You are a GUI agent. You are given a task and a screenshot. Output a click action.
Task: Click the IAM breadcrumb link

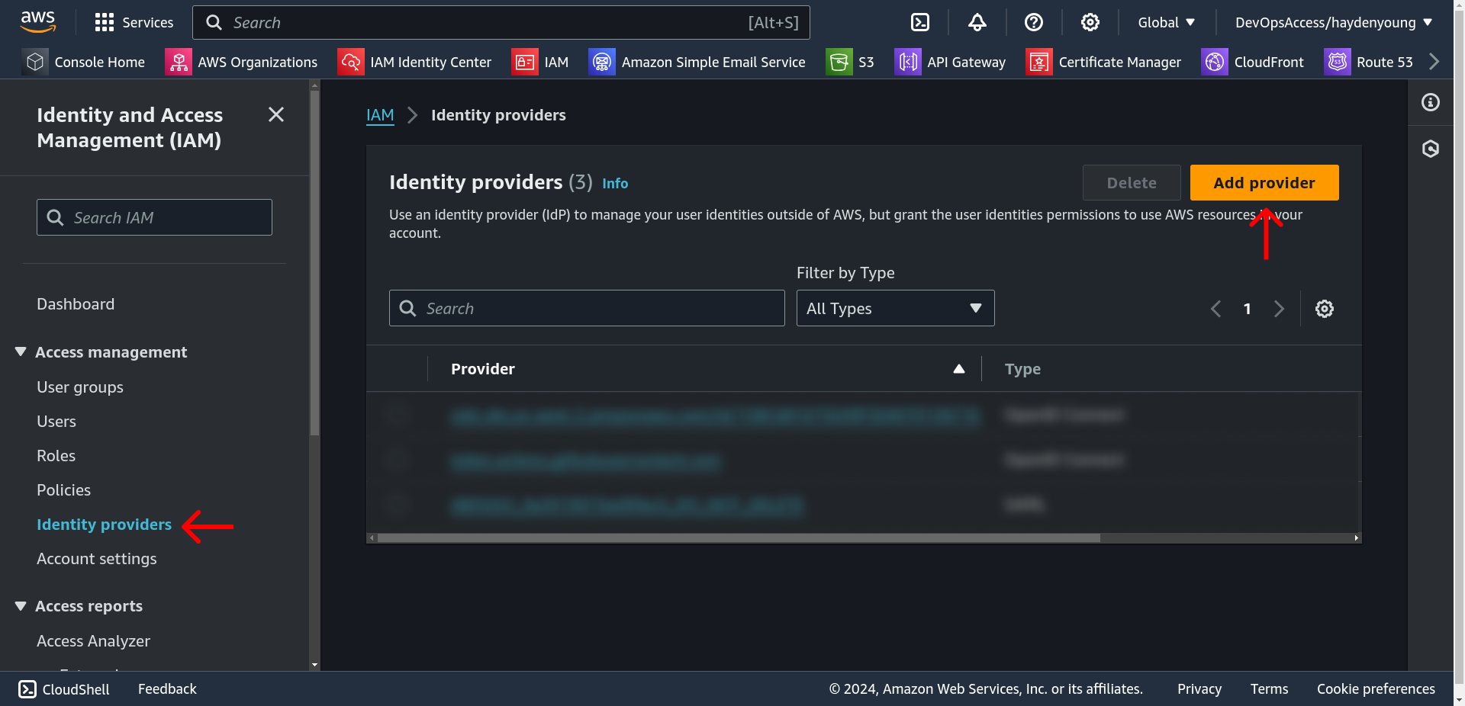click(380, 115)
